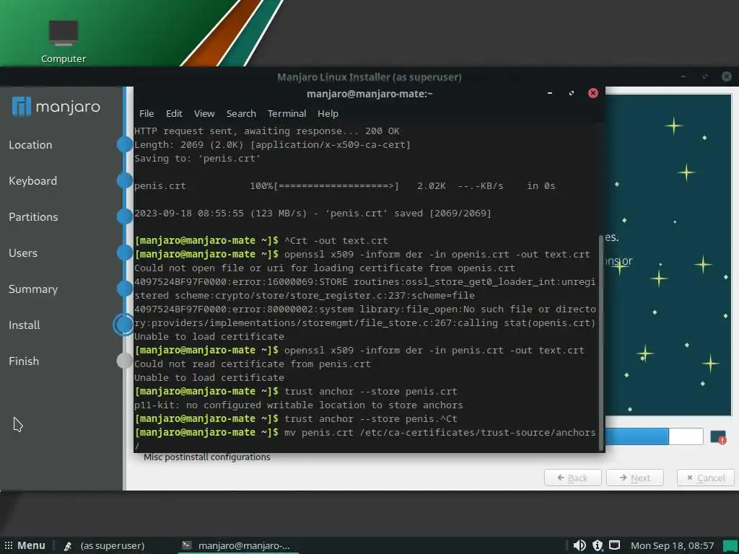Click the 'p11-kit: no configured writable location' line
Viewport: 739px width, 554px height.
298,405
